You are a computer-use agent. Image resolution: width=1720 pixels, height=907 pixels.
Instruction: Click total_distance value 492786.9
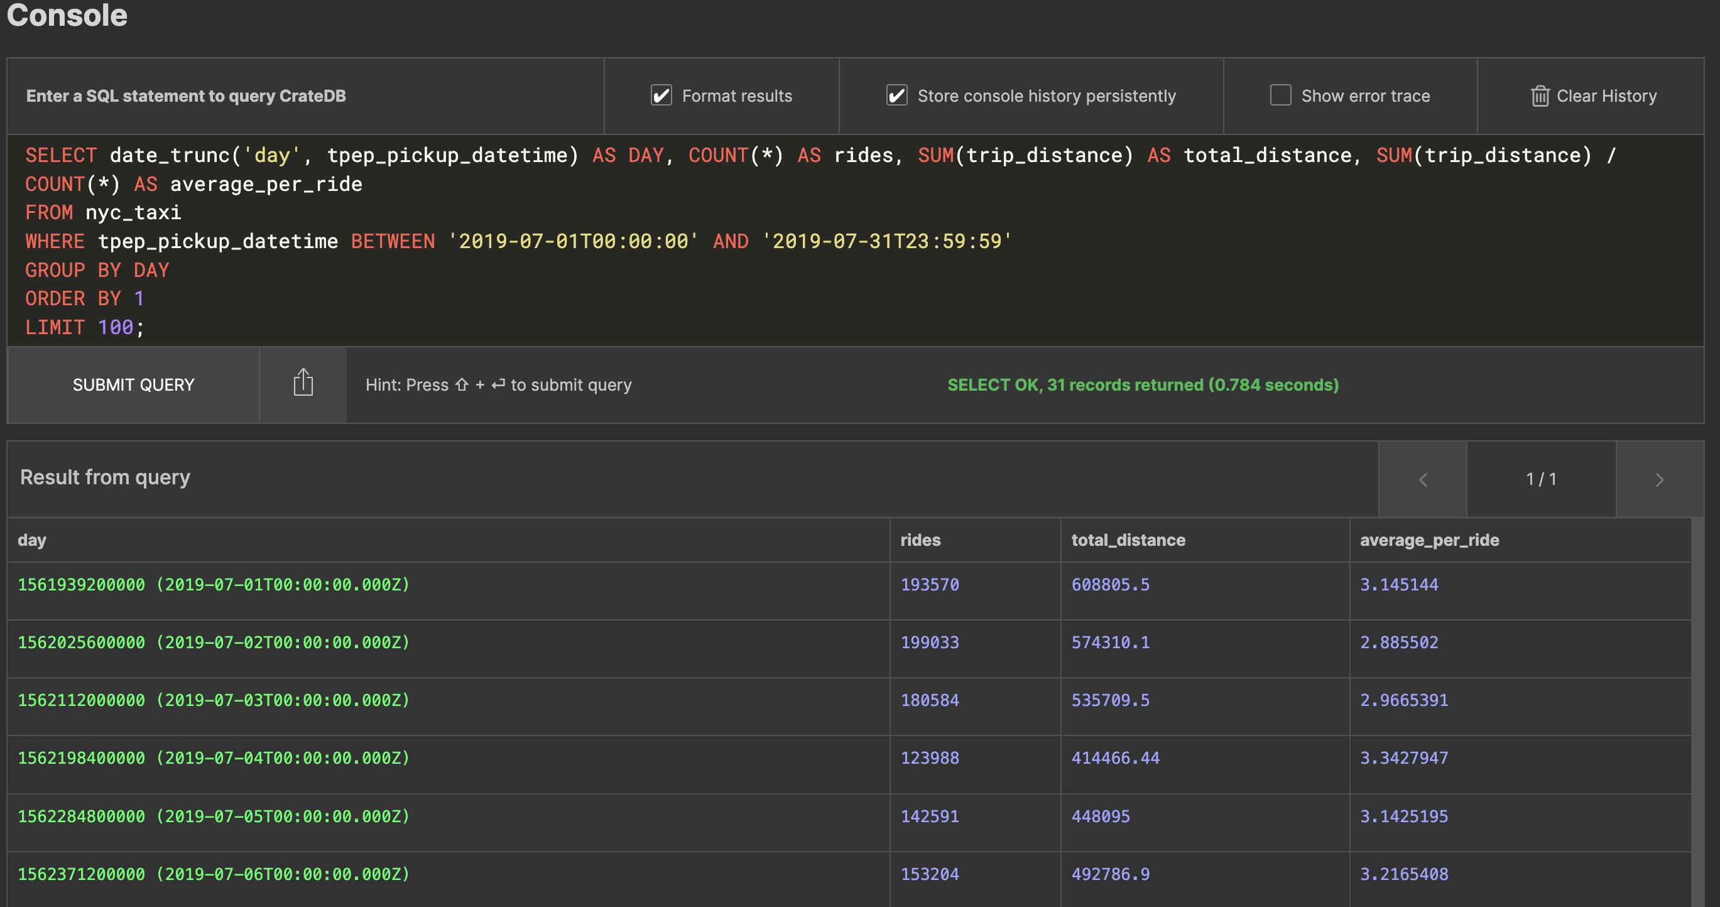(1111, 874)
